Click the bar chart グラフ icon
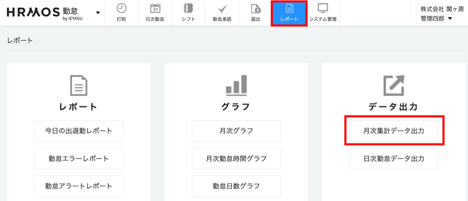Viewport: 468px width, 201px height. pos(236,86)
